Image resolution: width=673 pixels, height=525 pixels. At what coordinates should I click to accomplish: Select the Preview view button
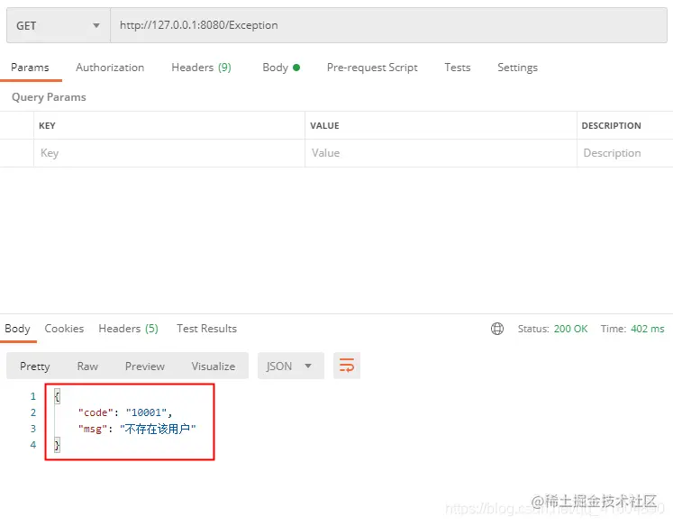click(x=145, y=366)
